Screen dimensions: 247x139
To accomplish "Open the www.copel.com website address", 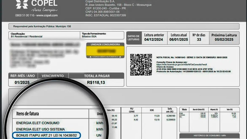I will 47,15.
